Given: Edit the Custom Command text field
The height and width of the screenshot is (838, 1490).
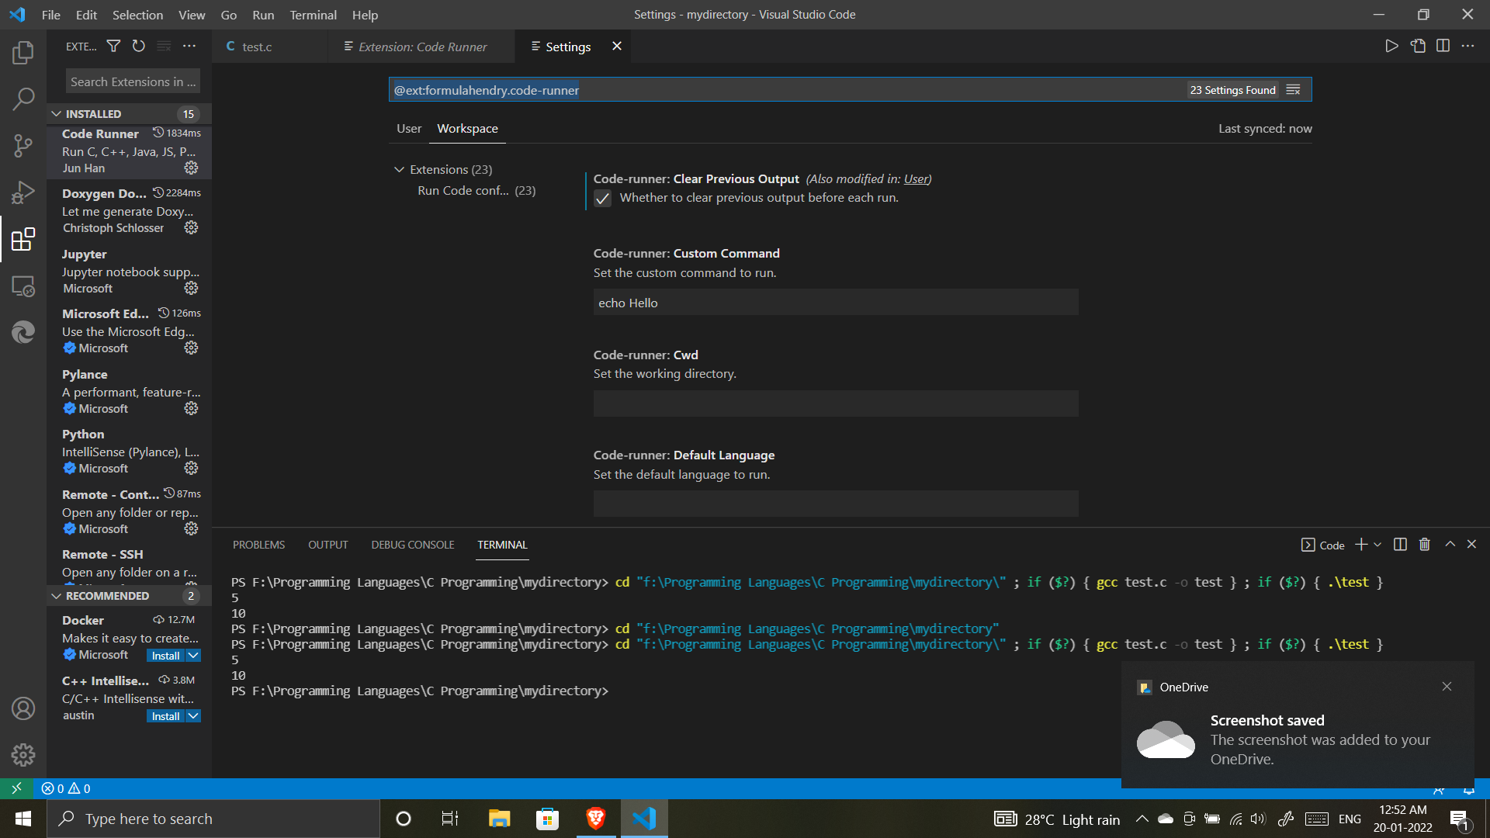Looking at the screenshot, I should (x=836, y=303).
